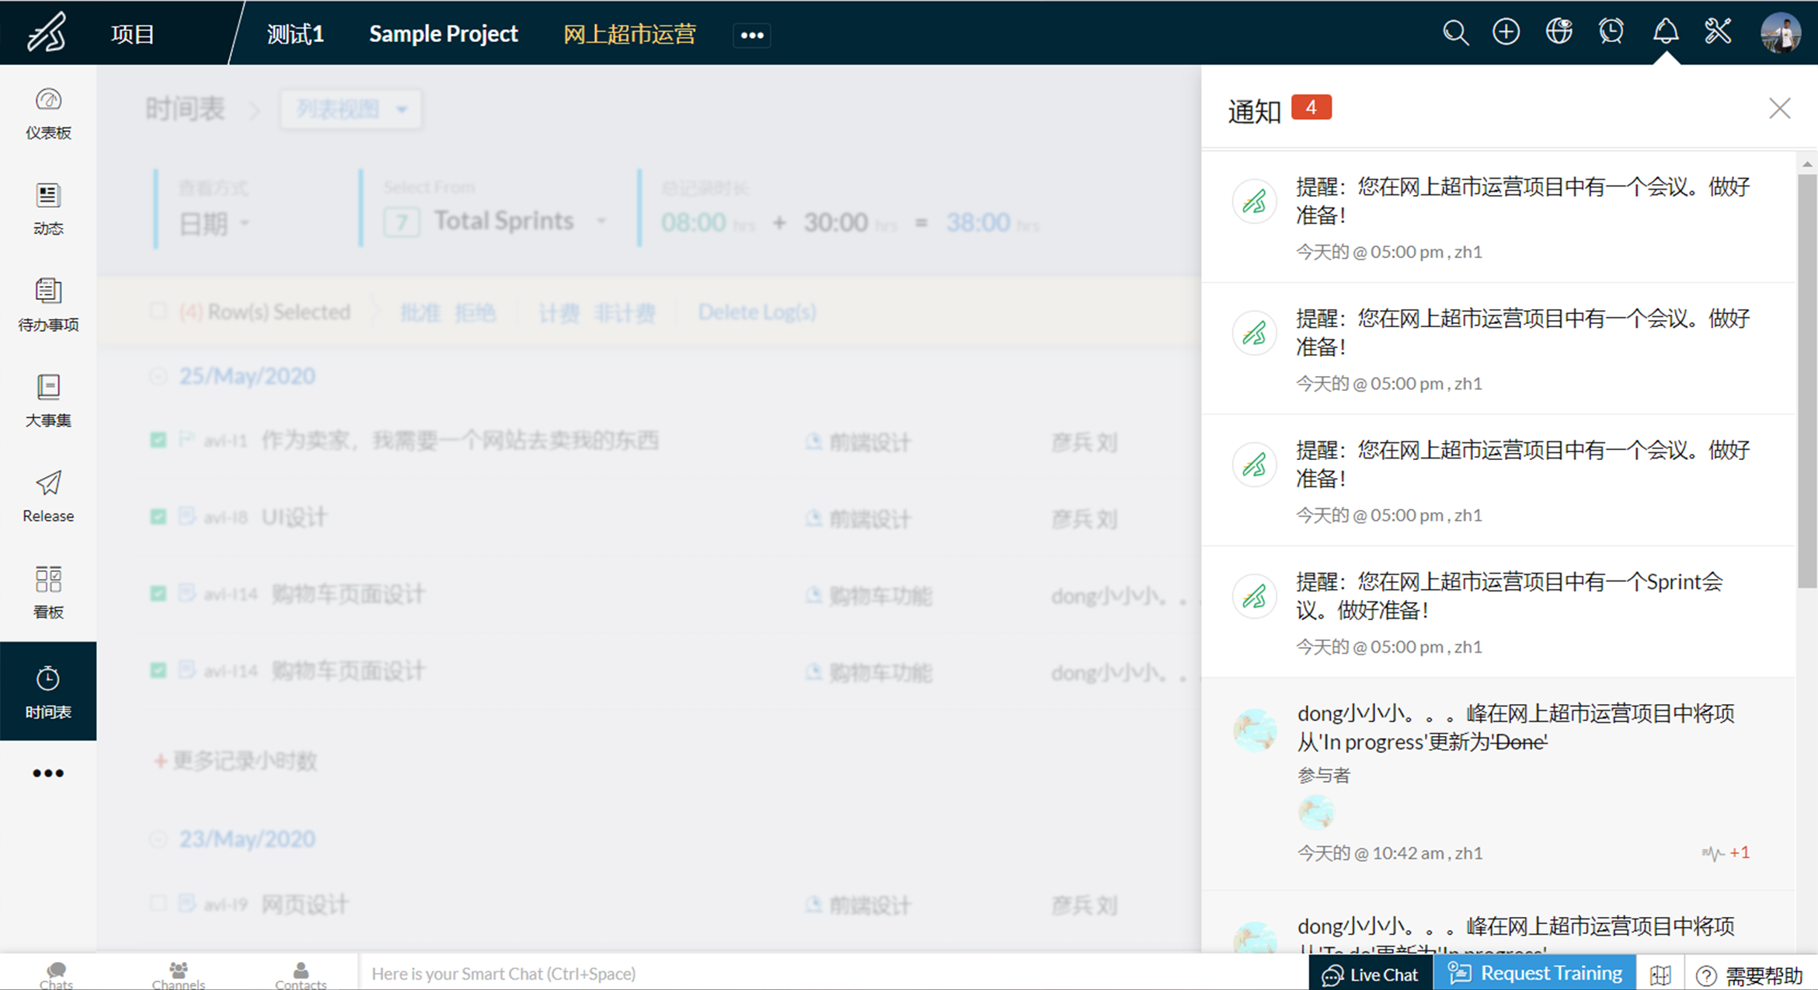Open the search magnifier icon
Viewport: 1818px width, 990px height.
1455,33
